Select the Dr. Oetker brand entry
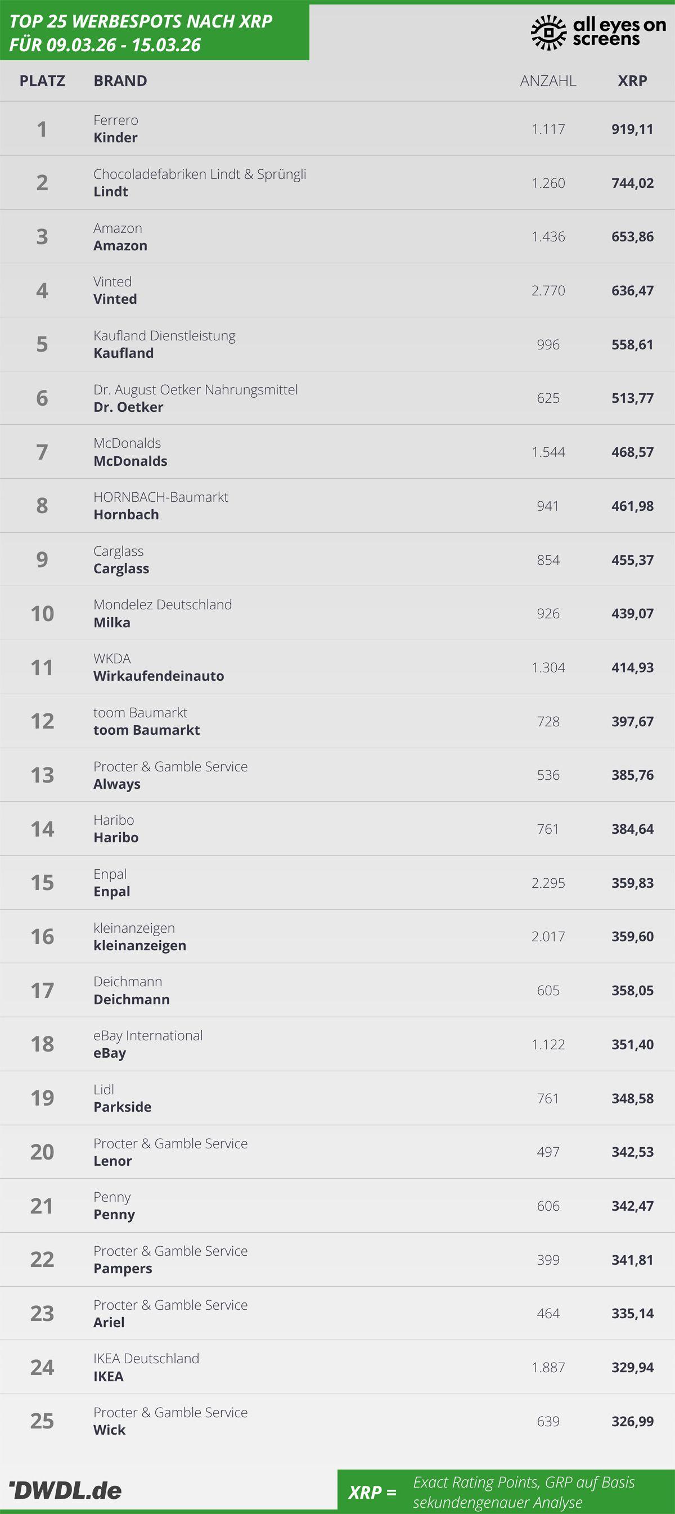Image resolution: width=675 pixels, height=1514 pixels. coord(128,407)
